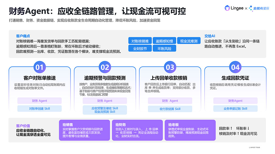The height and width of the screenshot is (154, 275).
Task: Click the subtitle starting 打通销售、财务
Action: coord(84,20)
